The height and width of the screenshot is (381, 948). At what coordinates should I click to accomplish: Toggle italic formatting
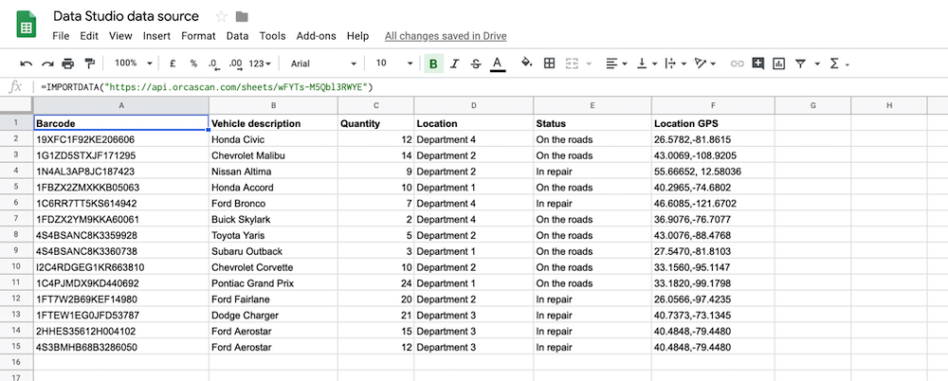point(454,63)
